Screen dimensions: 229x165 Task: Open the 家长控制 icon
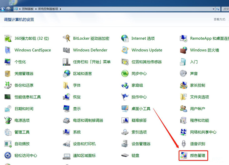(184, 85)
